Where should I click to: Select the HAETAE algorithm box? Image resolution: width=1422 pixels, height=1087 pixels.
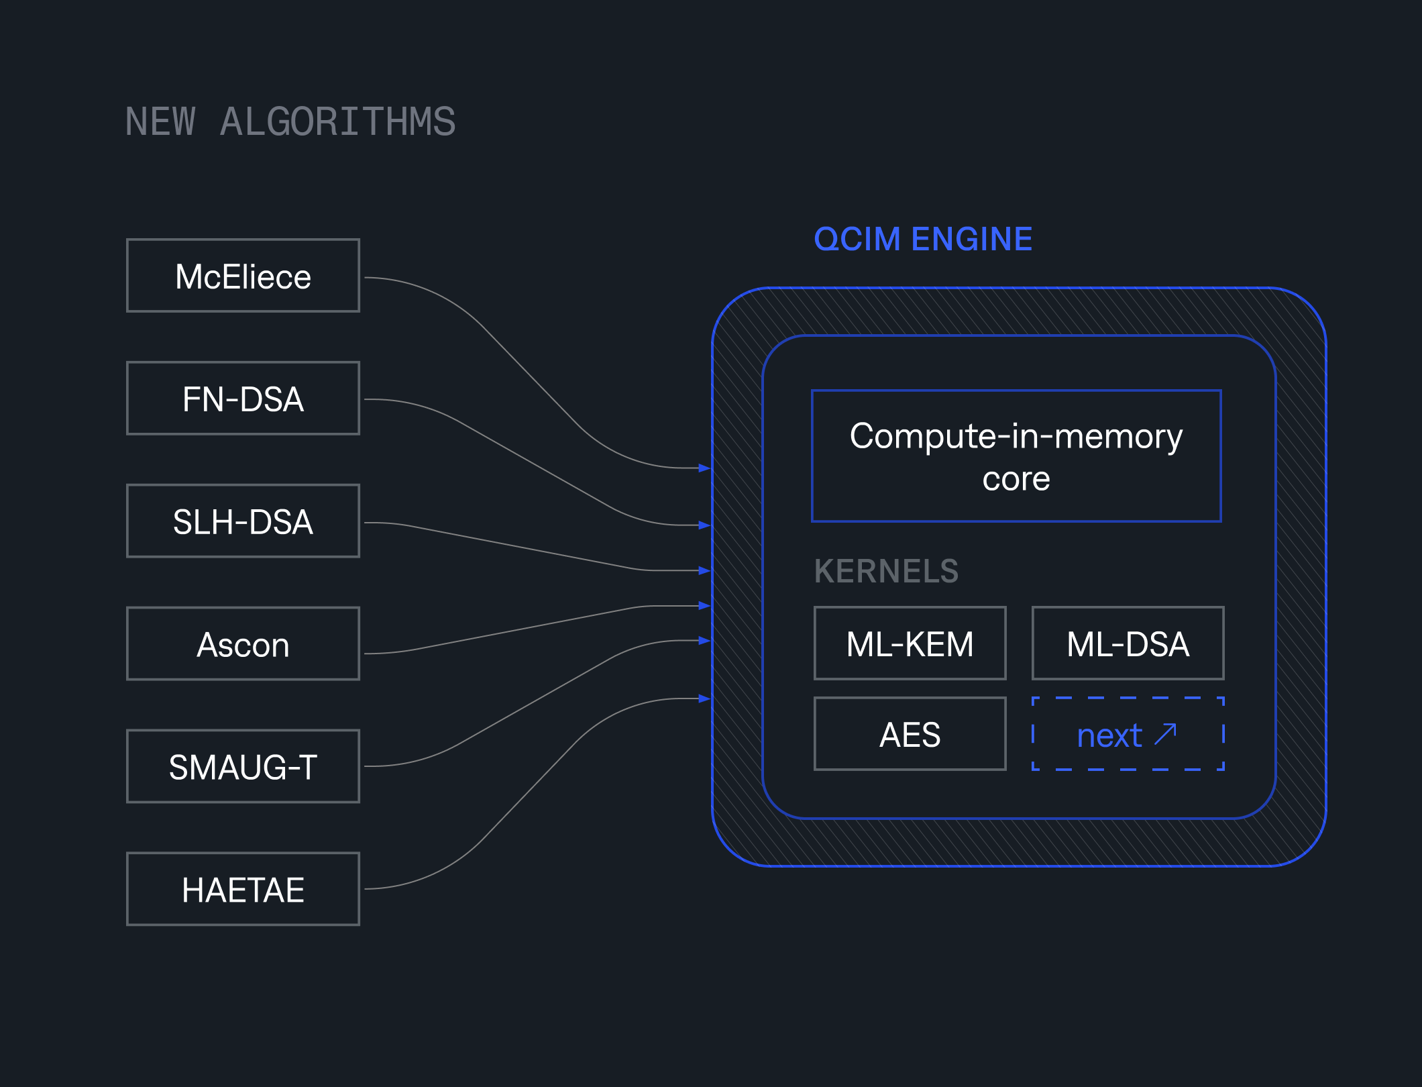[x=243, y=890]
